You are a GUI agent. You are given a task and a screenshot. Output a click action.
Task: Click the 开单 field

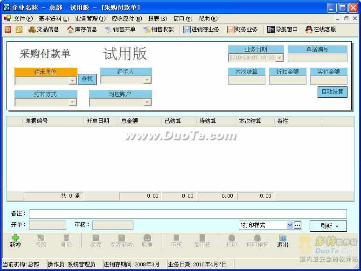pos(48,225)
